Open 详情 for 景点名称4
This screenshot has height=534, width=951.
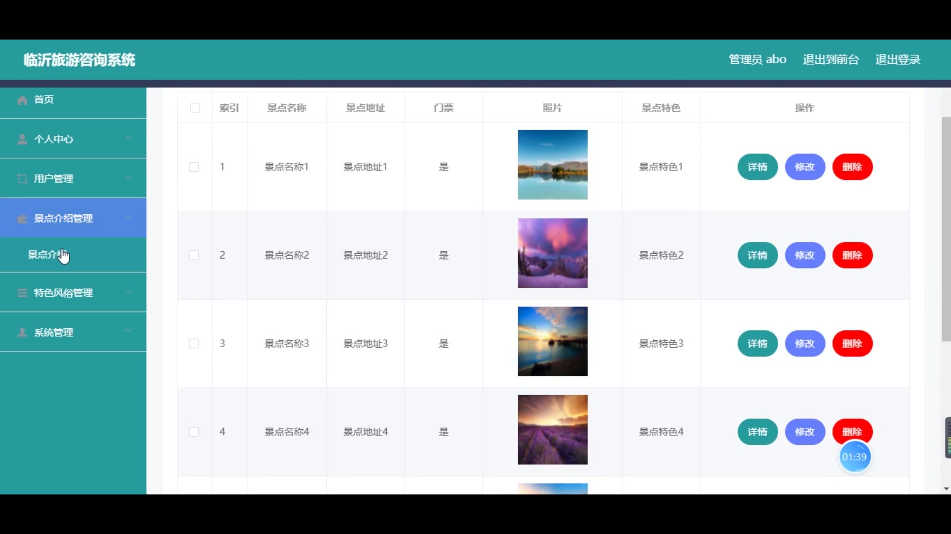pos(757,432)
